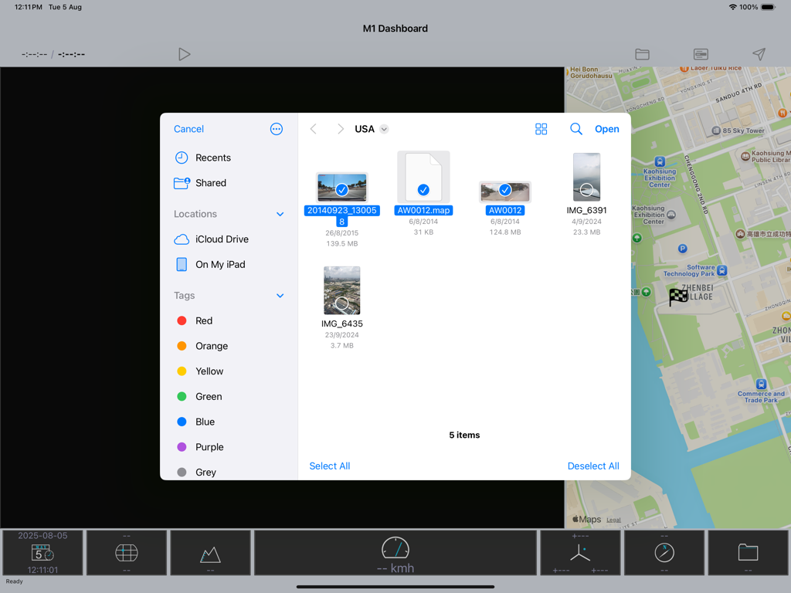Tap the speedometer widget showing -- kmh
791x593 pixels.
(x=395, y=552)
